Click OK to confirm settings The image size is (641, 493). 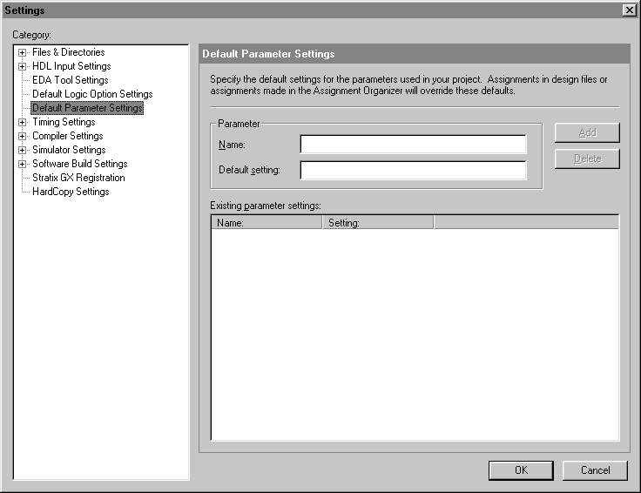click(x=521, y=470)
